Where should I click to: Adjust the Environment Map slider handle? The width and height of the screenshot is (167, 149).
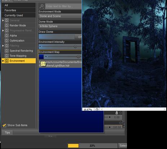[78, 57]
